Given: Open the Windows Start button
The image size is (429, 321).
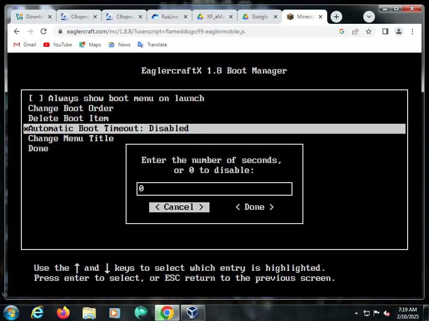Looking at the screenshot, I should pos(11,313).
